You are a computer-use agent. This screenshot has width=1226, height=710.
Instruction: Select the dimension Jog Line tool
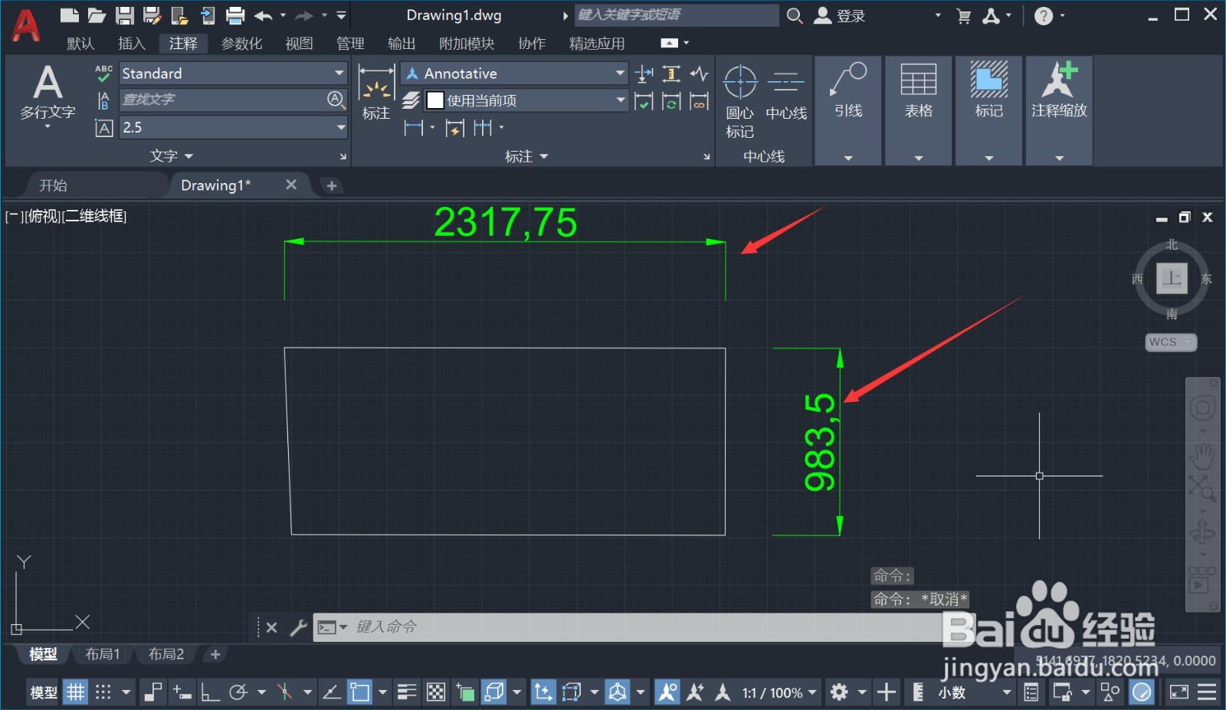point(699,74)
